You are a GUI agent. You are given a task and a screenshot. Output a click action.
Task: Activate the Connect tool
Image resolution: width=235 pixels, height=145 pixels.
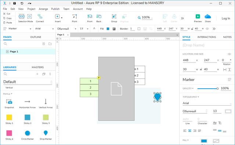tap(40, 18)
